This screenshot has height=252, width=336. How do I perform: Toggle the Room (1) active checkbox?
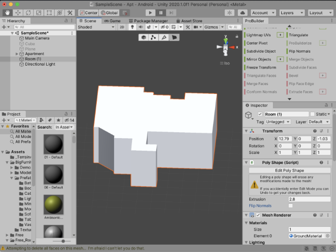click(x=260, y=114)
